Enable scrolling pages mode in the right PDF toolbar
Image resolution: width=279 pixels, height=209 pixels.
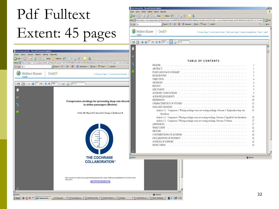coord(171,42)
